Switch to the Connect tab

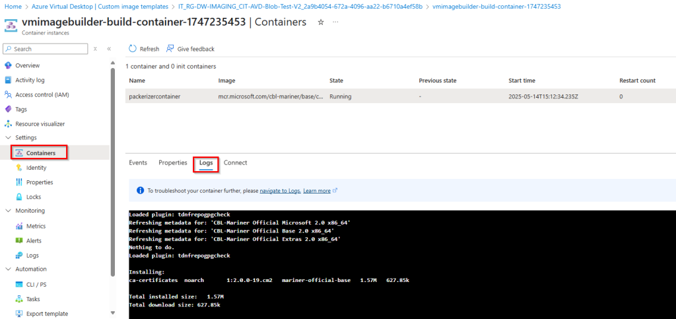point(235,162)
